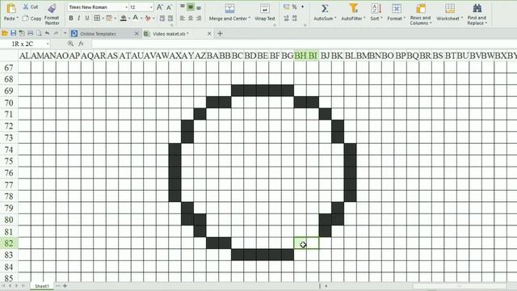Cut the selected cells

[31, 7]
